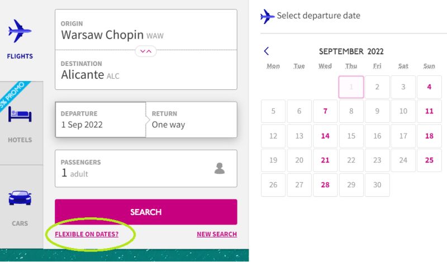This screenshot has width=447, height=262.
Task: Swap origin and destination arrows
Action: [146, 51]
